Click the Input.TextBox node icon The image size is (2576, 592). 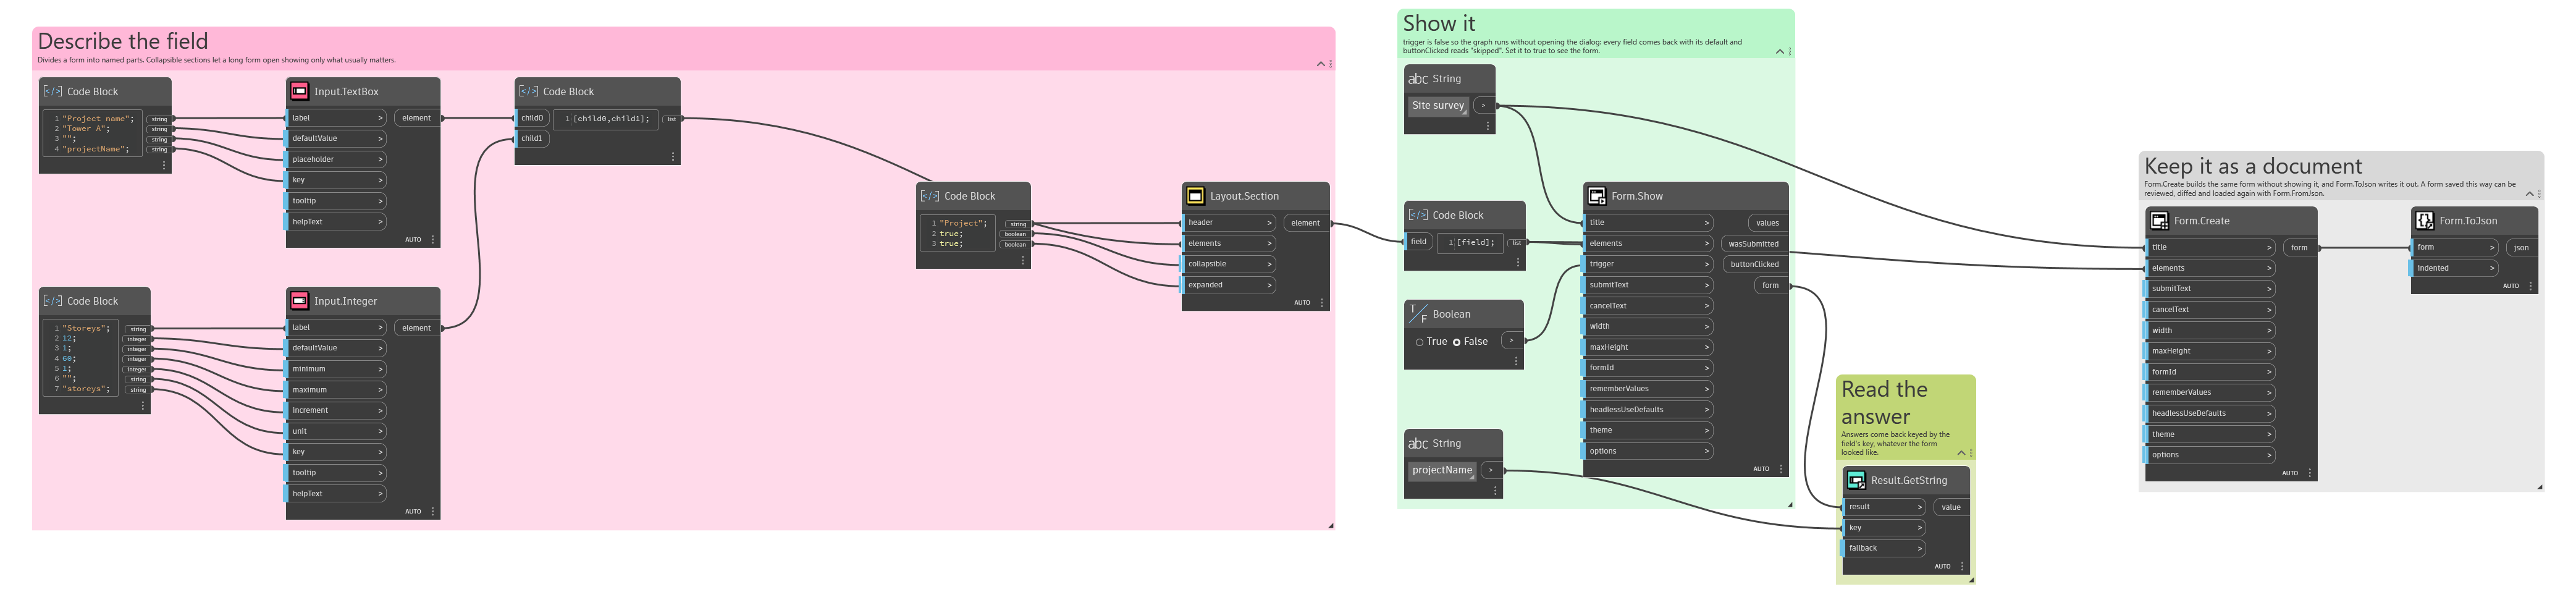pyautogui.click(x=299, y=91)
